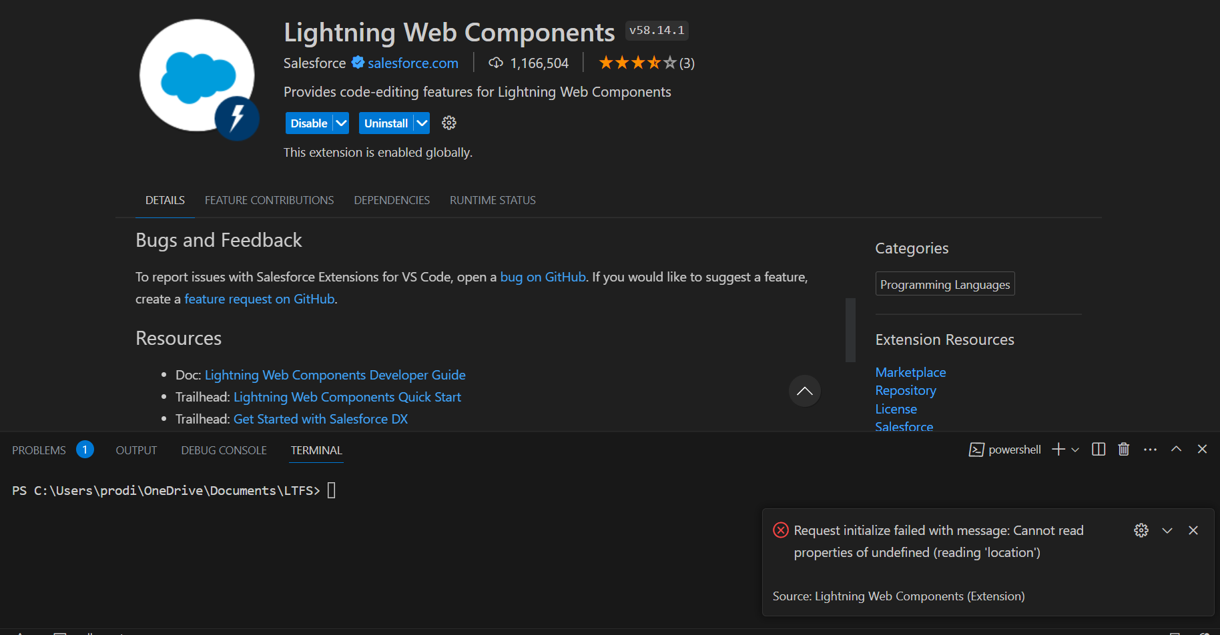This screenshot has height=635, width=1220.
Task: Kill the terminal with the trash icon
Action: pos(1123,449)
